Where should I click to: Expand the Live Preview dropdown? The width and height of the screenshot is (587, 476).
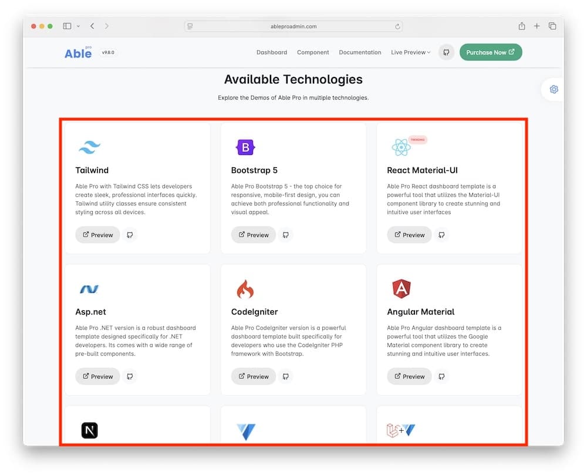(410, 52)
